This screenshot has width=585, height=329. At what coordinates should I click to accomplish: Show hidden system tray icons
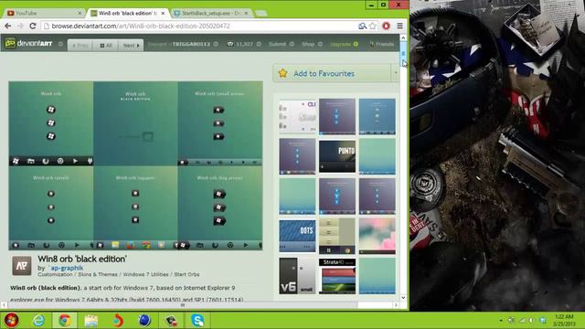click(500, 321)
